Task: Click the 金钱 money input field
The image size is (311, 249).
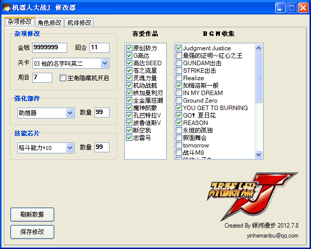Action: click(50, 48)
